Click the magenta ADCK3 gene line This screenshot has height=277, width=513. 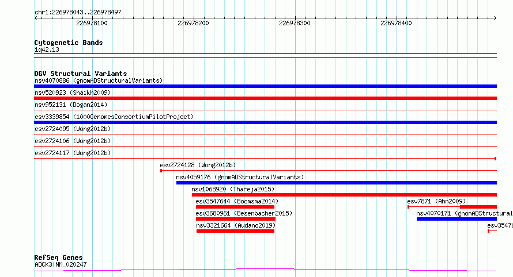tap(265, 270)
